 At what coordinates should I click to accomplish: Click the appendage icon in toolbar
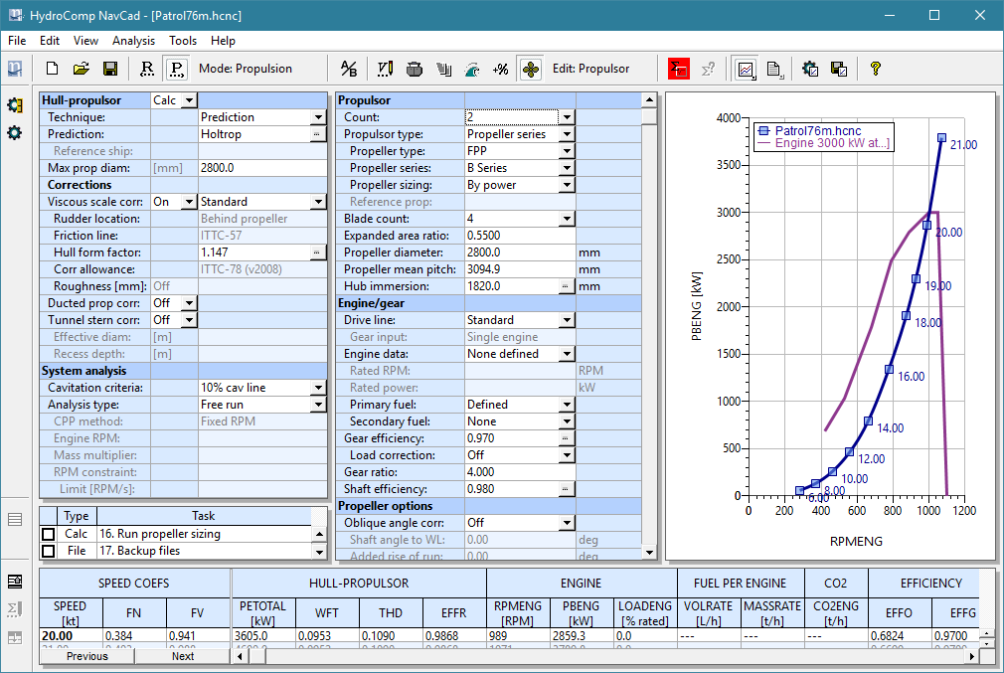coord(443,69)
